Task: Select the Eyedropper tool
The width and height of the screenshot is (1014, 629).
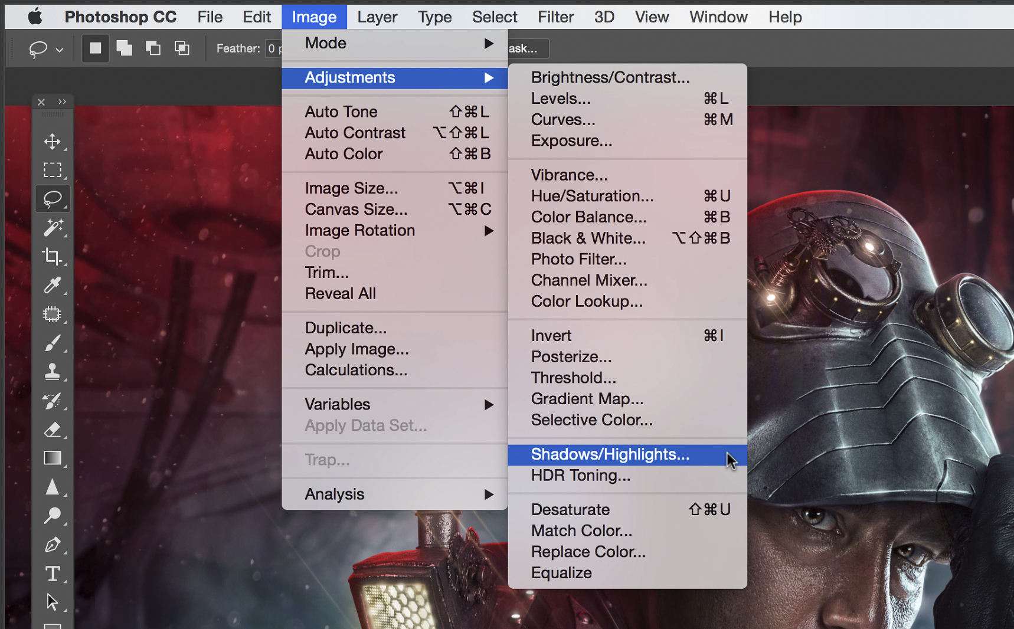Action: click(53, 286)
